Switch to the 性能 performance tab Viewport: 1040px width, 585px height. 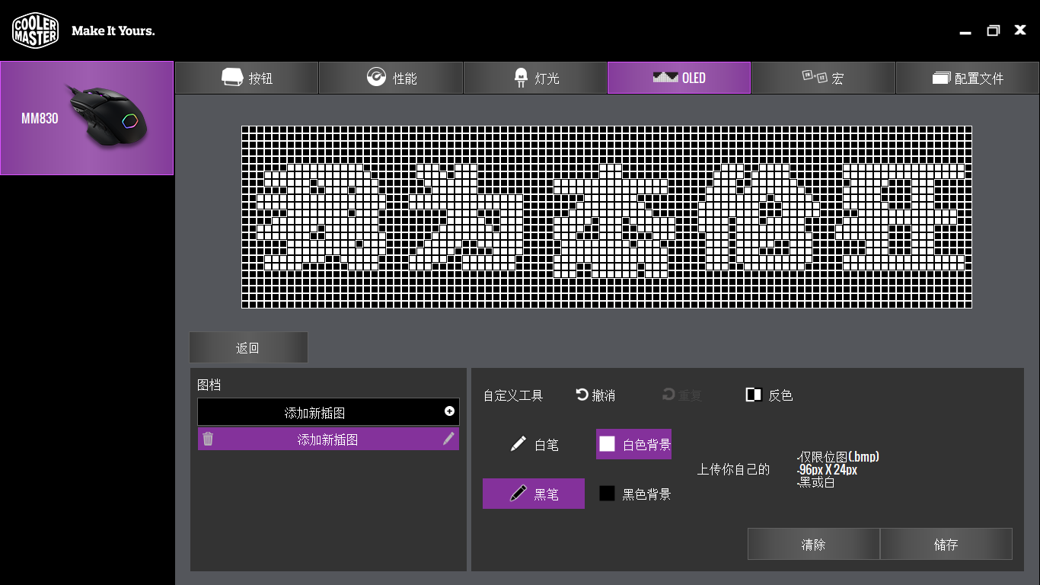click(x=391, y=78)
